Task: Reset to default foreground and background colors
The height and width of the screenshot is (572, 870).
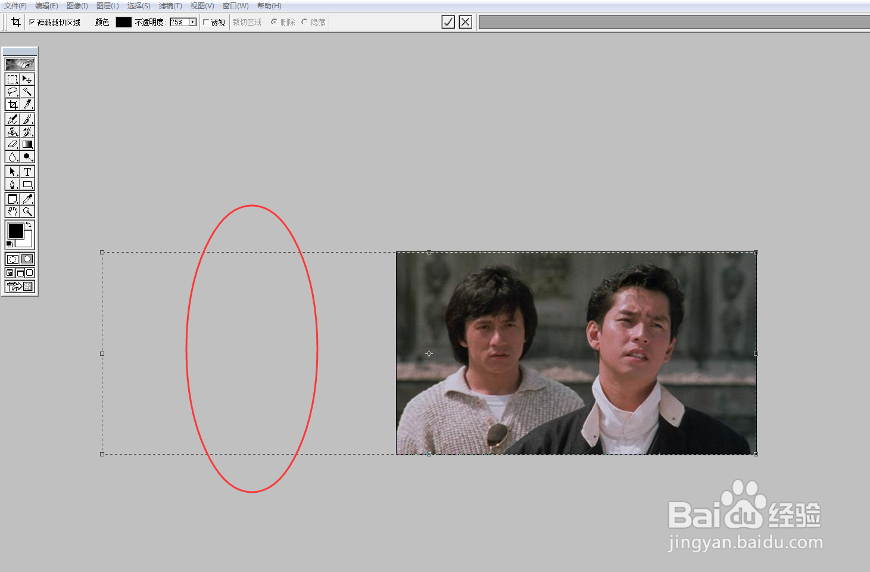Action: point(9,244)
